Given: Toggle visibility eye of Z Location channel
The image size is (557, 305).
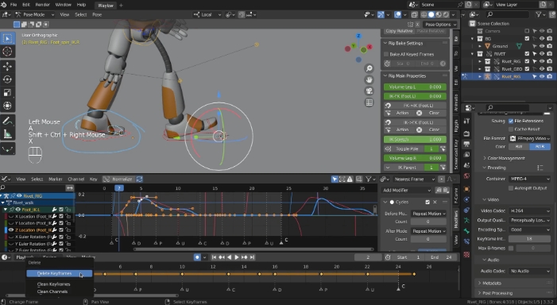Looking at the screenshot, I should [11, 230].
